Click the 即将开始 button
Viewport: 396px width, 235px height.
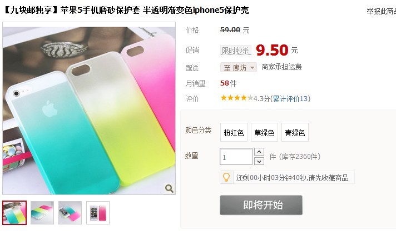[x=261, y=205]
